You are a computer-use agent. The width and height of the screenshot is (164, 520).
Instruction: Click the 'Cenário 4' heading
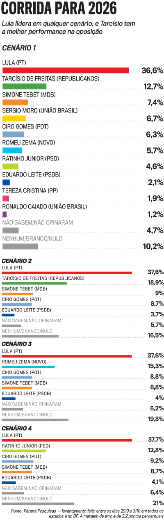point(17,428)
